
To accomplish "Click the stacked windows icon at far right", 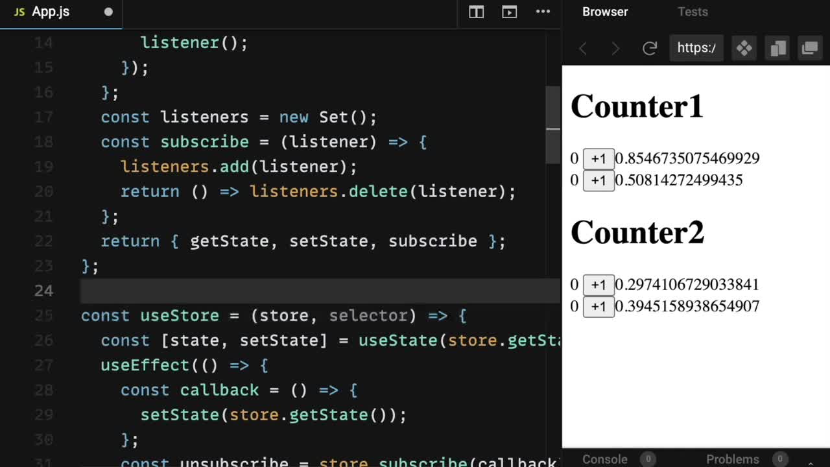I will 810,48.
